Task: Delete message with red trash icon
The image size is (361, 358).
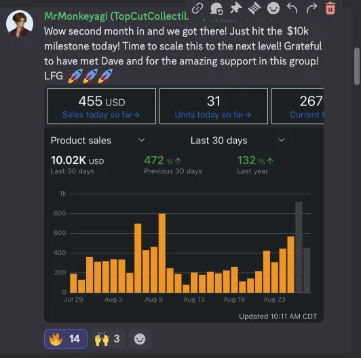Action: (x=330, y=8)
